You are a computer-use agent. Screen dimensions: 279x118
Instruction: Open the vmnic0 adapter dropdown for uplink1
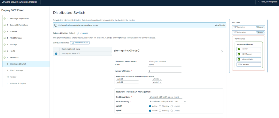(x=157, y=79)
